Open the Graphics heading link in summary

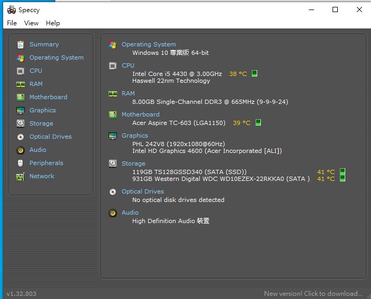coord(135,136)
